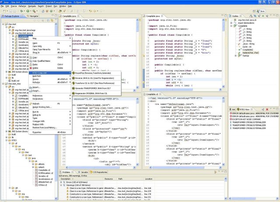This screenshot has width=280, height=202.
Task: Open the Navigate menu in menu bar
Action: (x=32, y=6)
